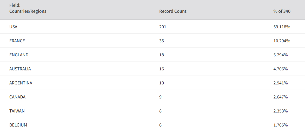This screenshot has width=305, height=133.
Task: Click the % of 340 column header
Action: pos(282,11)
